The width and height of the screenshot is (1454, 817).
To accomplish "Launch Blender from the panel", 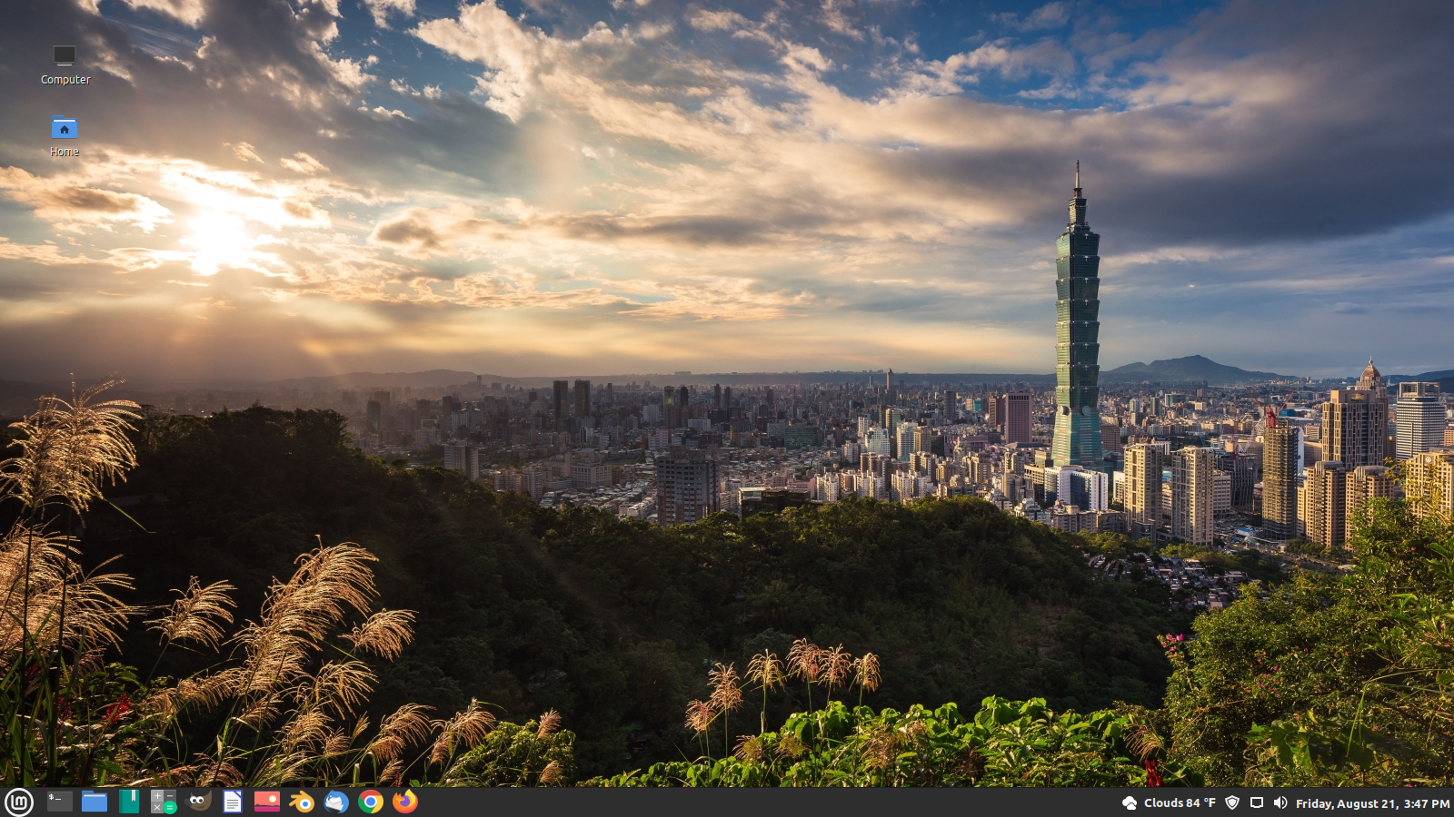I will coord(302,802).
